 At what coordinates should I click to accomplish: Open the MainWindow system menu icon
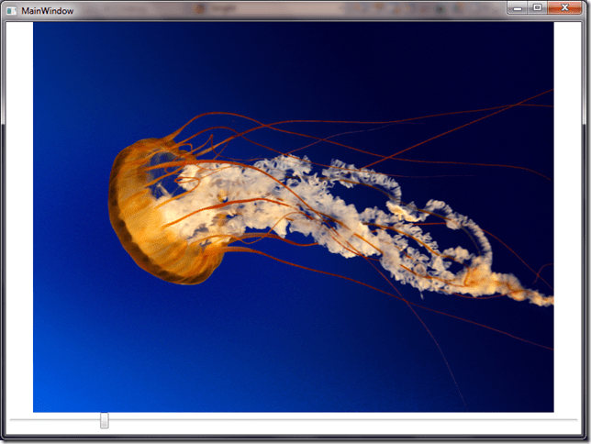point(11,10)
